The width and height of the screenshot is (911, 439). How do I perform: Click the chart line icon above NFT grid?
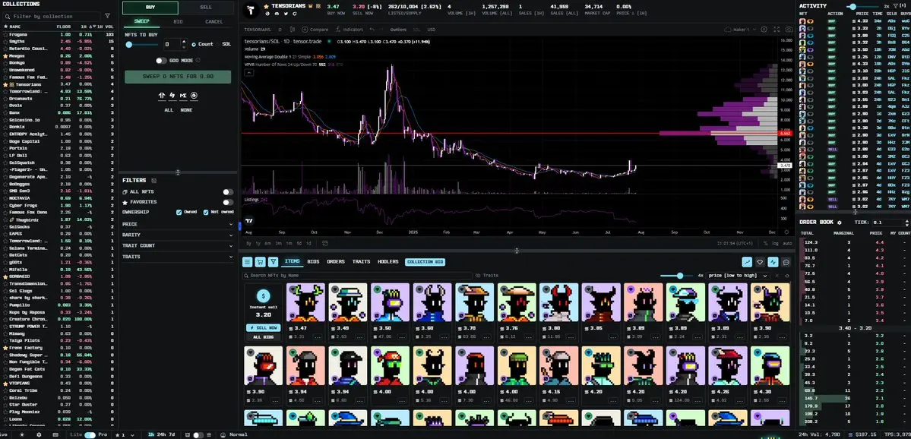point(747,262)
